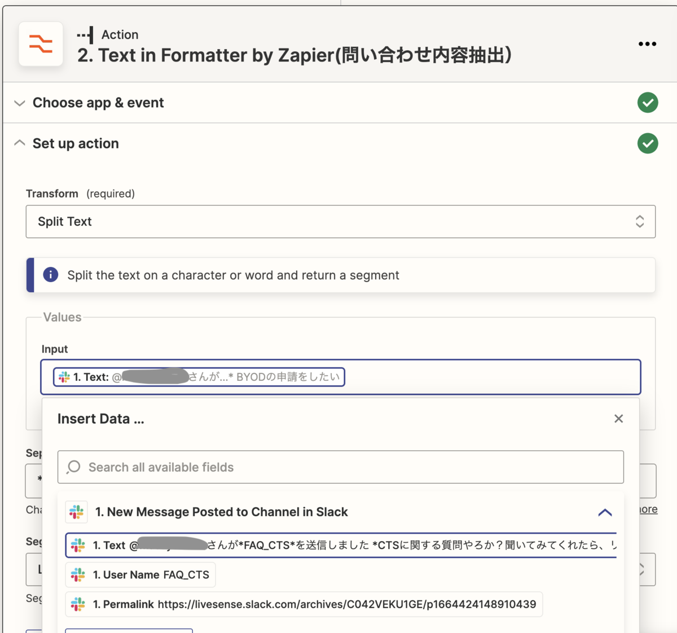Collapse the New Message Posted to Channel group
Viewport: 677px width, 633px height.
click(605, 512)
